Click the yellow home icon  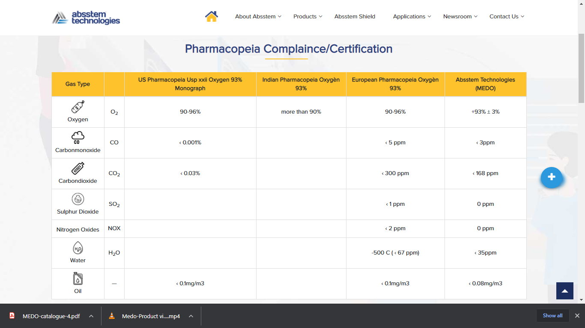[x=212, y=16]
